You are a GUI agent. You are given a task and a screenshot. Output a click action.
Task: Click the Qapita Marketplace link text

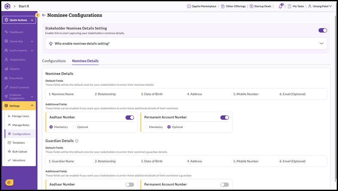(x=204, y=6)
